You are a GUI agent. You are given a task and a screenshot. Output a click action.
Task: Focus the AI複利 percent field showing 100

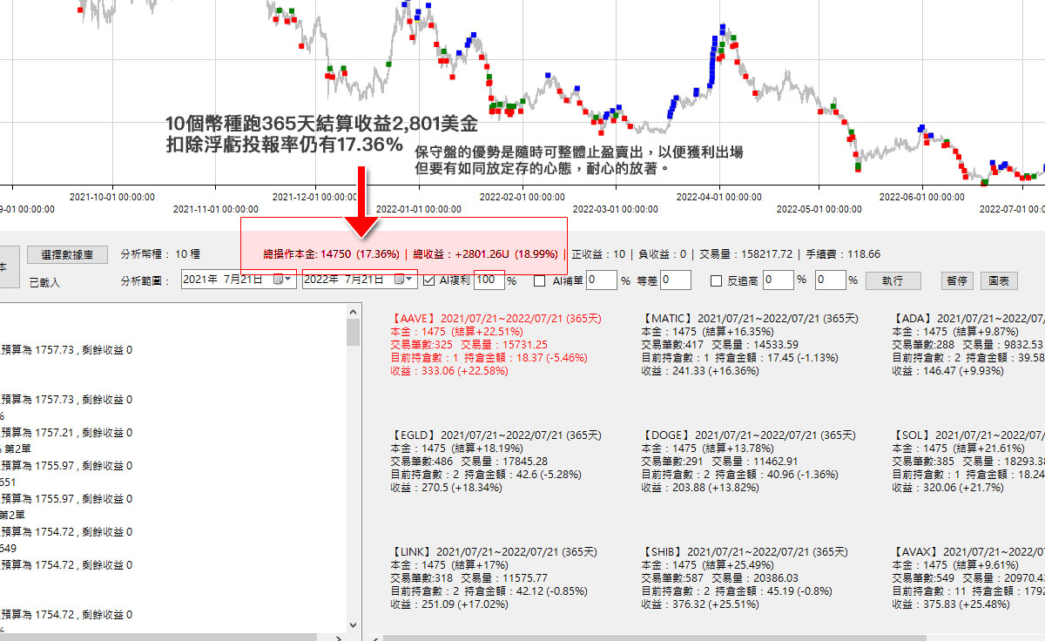[x=489, y=280]
